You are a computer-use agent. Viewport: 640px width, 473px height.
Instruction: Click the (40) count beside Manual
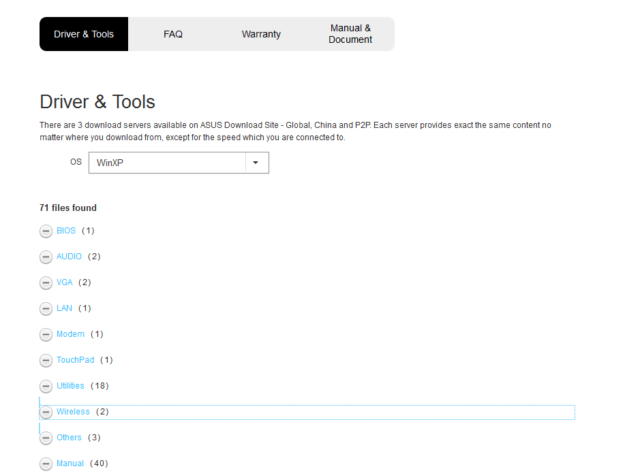[x=100, y=463]
